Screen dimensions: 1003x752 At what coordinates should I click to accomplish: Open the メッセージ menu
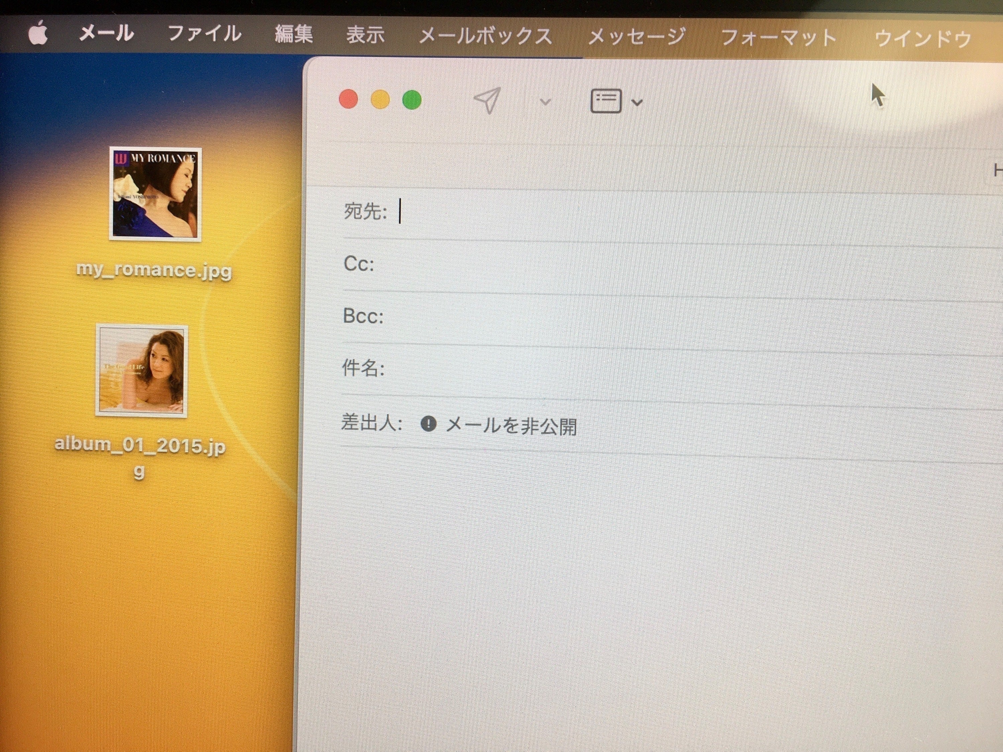pyautogui.click(x=636, y=36)
